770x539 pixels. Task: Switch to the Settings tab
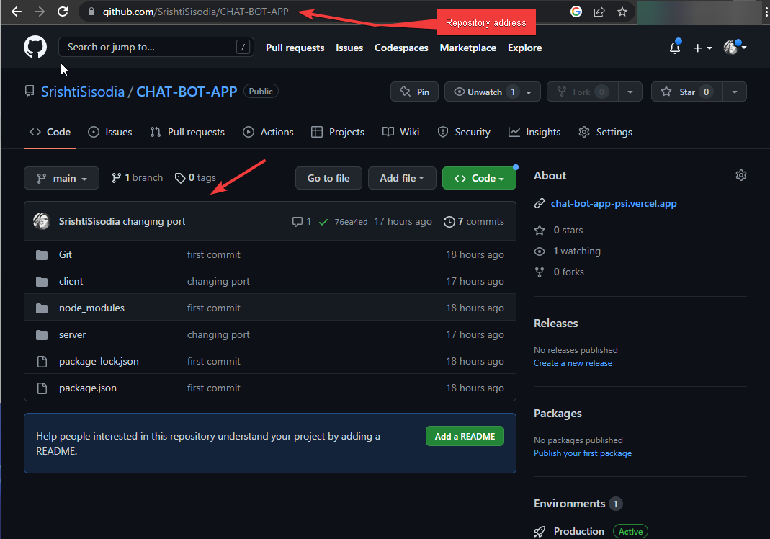pos(605,132)
